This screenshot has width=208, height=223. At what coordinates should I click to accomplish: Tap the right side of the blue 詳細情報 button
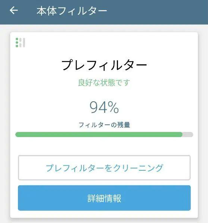click(171, 198)
